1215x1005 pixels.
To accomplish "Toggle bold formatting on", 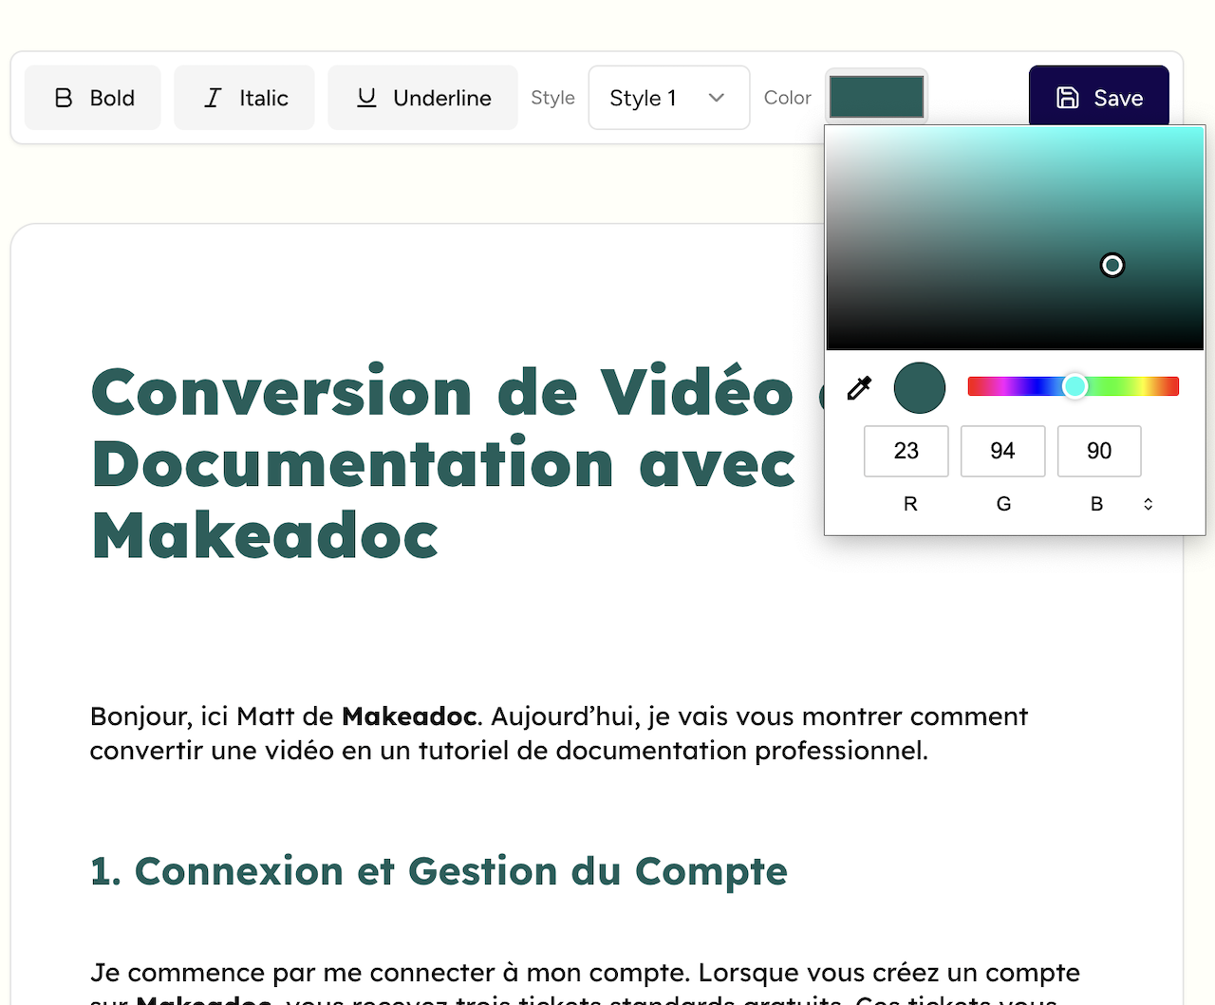I will tap(92, 97).
